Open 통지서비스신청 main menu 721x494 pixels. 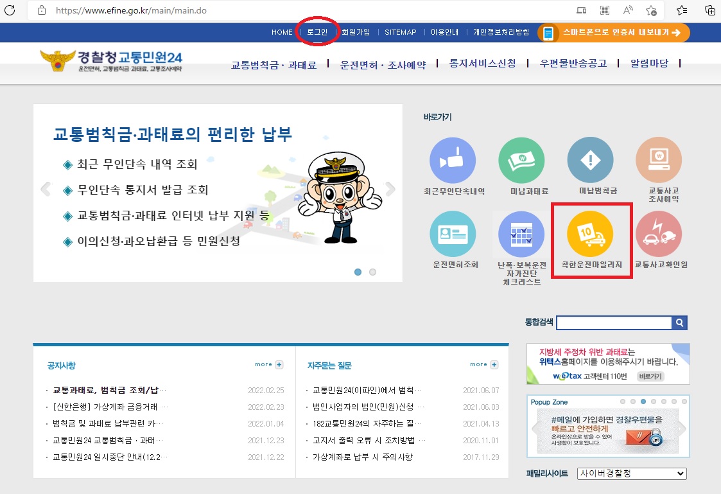(x=482, y=64)
